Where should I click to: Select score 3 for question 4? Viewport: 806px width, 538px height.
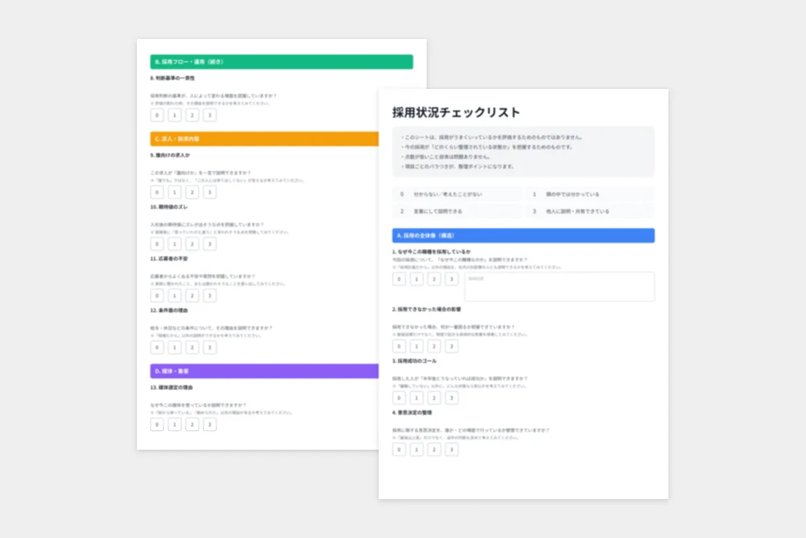pyautogui.click(x=452, y=450)
